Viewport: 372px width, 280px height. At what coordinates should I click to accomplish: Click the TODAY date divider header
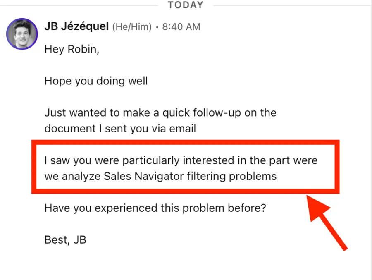185,5
